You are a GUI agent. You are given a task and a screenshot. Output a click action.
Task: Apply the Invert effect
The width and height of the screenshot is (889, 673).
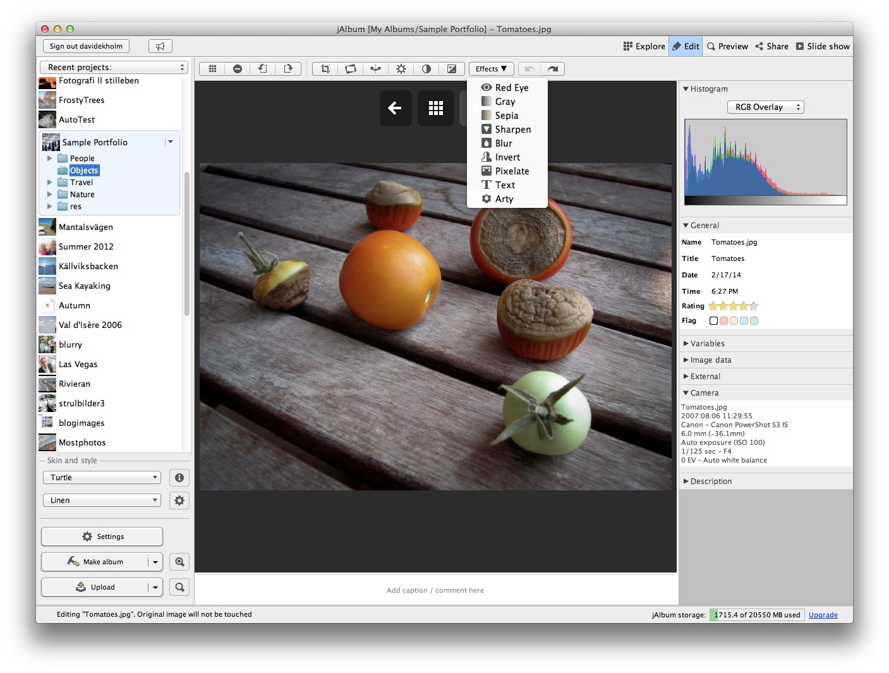(507, 157)
